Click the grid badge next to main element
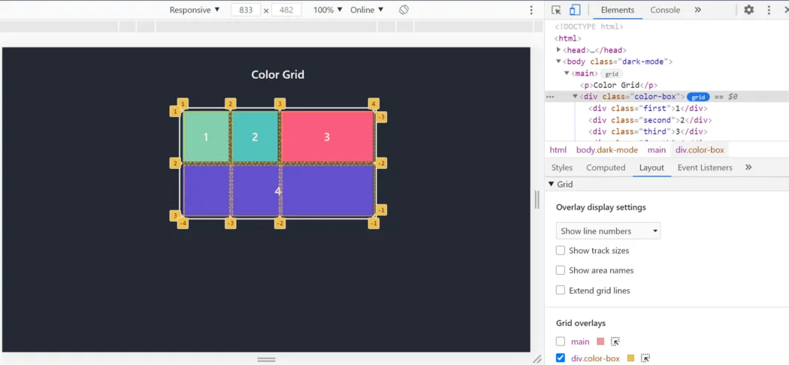The width and height of the screenshot is (789, 365). 612,74
